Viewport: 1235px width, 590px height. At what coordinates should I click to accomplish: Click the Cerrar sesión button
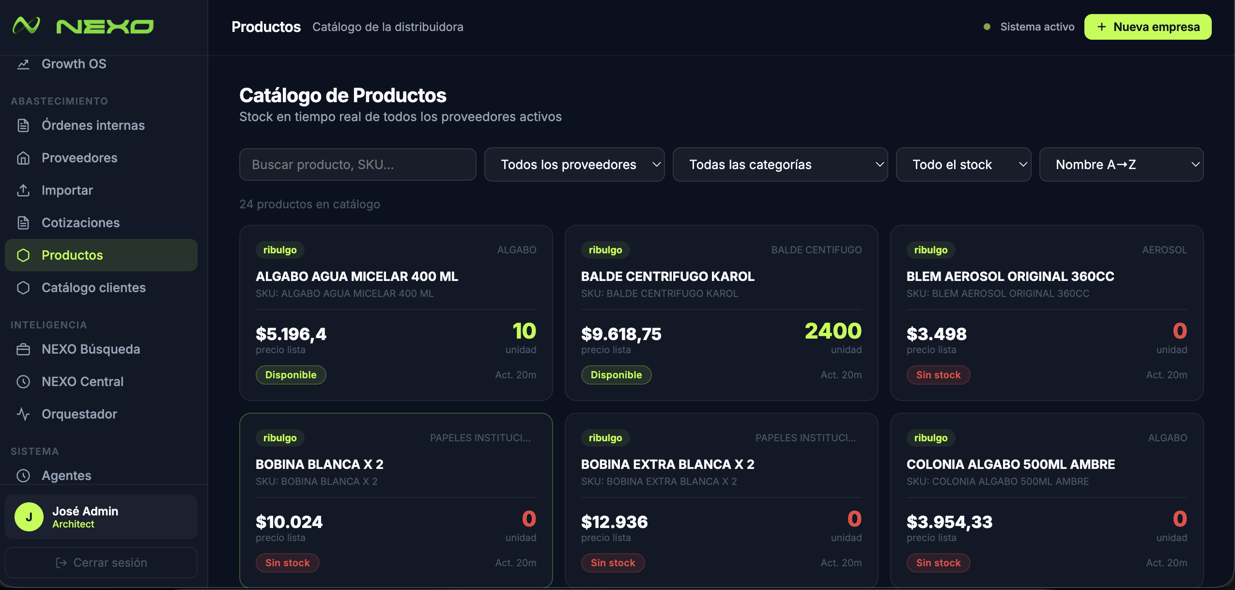101,563
